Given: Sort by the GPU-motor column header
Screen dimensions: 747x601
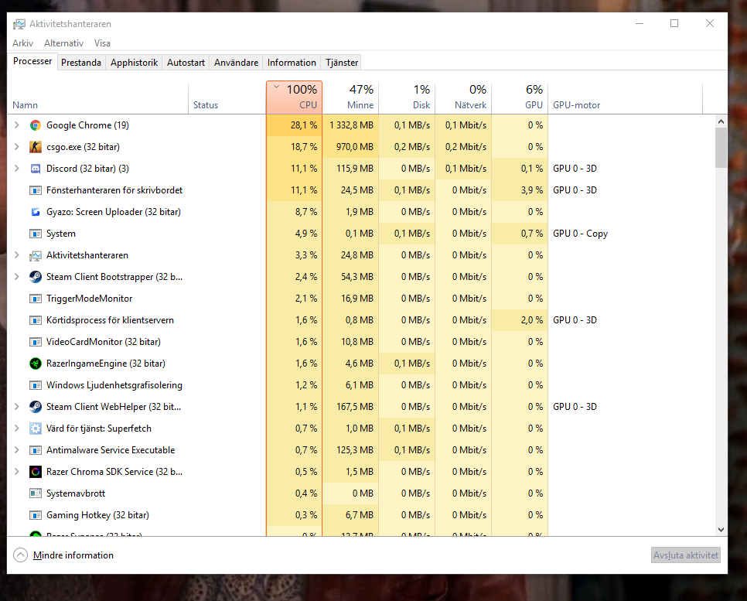Looking at the screenshot, I should coord(625,97).
